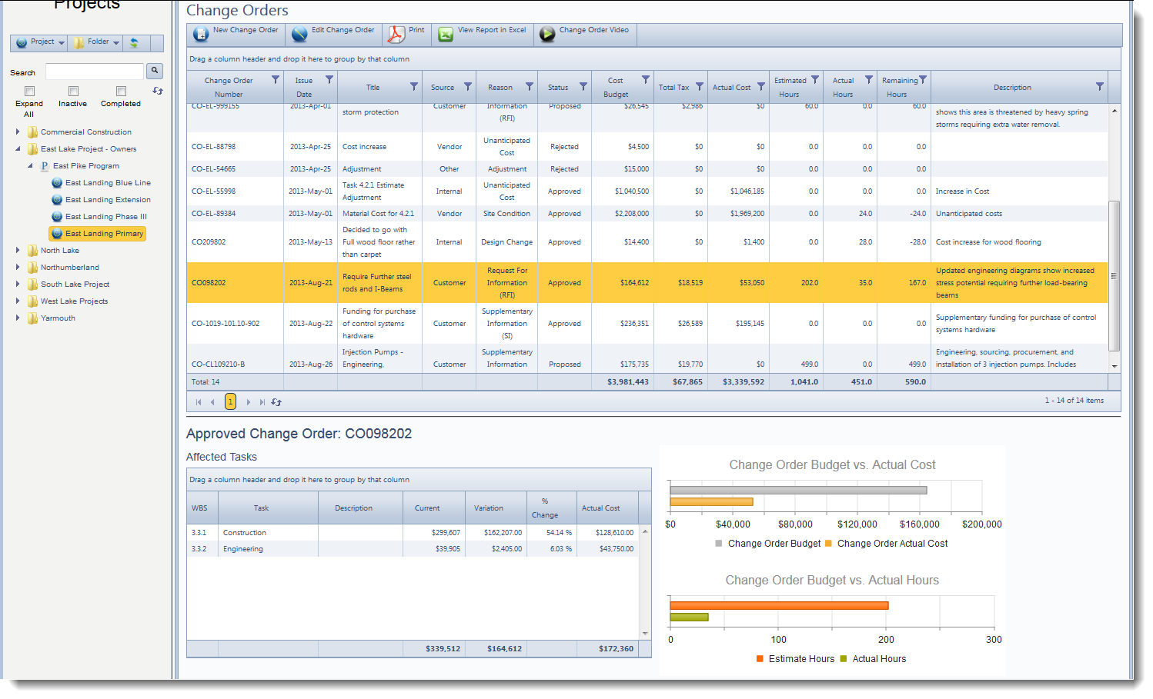The image size is (1153, 699).
Task: Check the Completed checkbox
Action: click(120, 90)
